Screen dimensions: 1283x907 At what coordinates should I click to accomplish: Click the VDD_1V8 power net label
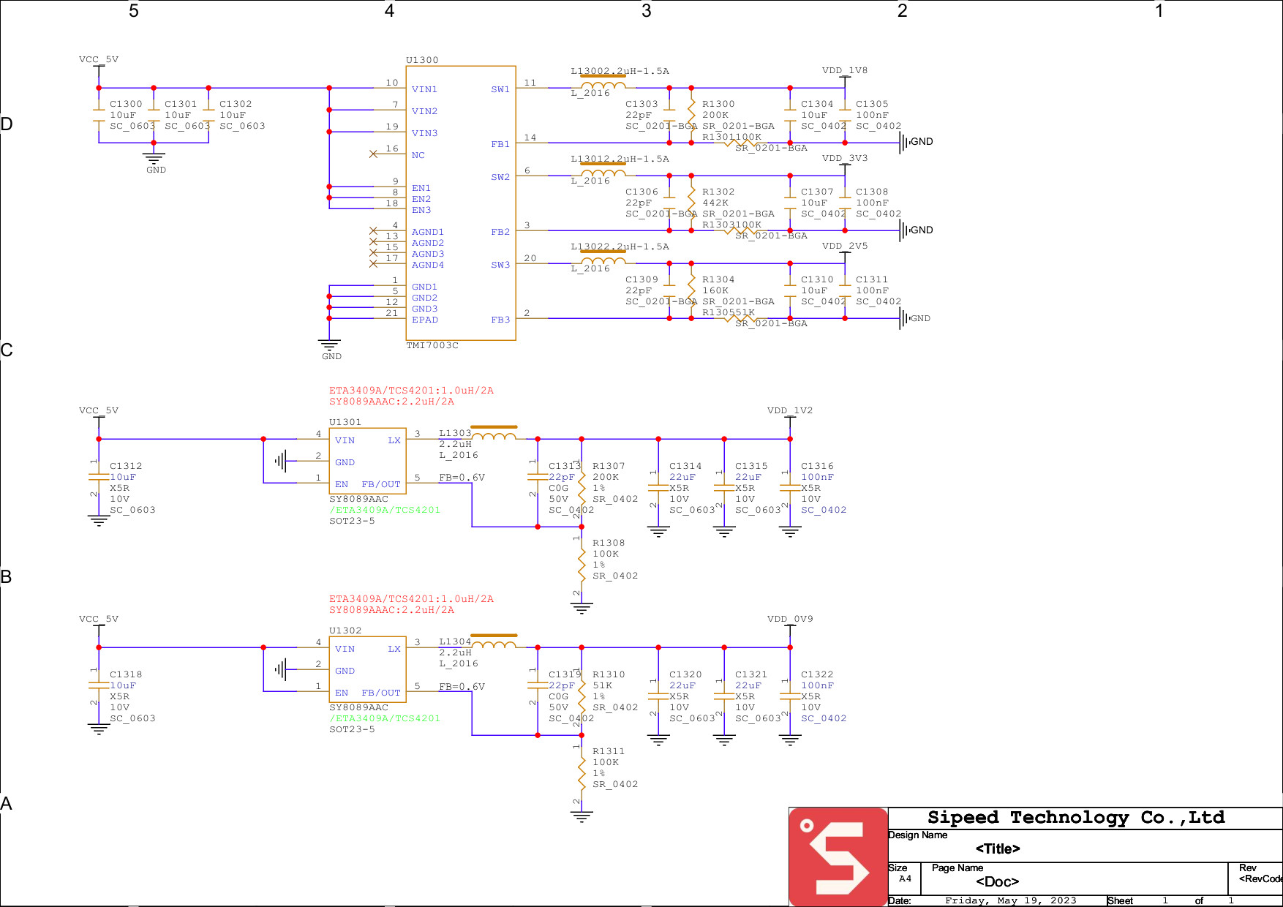pyautogui.click(x=844, y=71)
